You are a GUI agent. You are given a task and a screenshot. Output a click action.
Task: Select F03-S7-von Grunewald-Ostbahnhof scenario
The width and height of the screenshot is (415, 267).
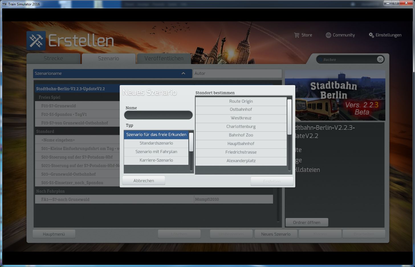[x=77, y=123]
